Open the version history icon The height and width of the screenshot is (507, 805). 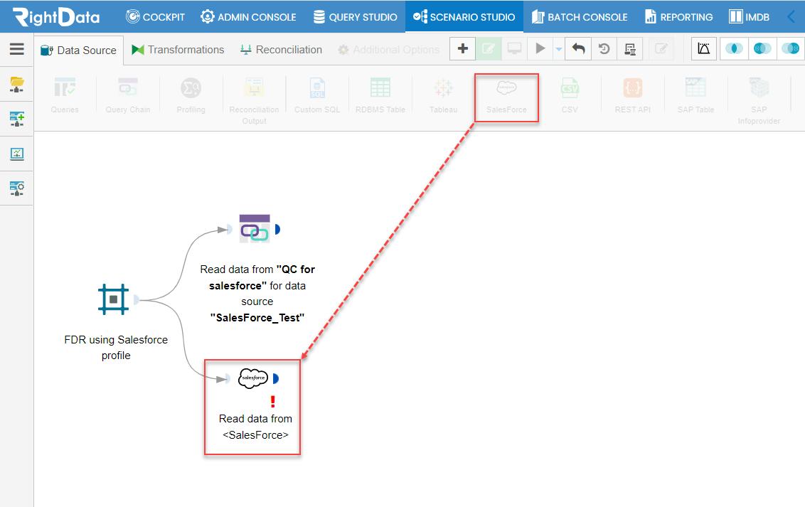(x=602, y=48)
